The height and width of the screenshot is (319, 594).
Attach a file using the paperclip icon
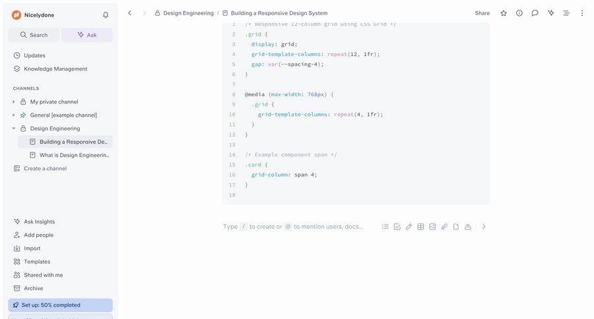[444, 227]
